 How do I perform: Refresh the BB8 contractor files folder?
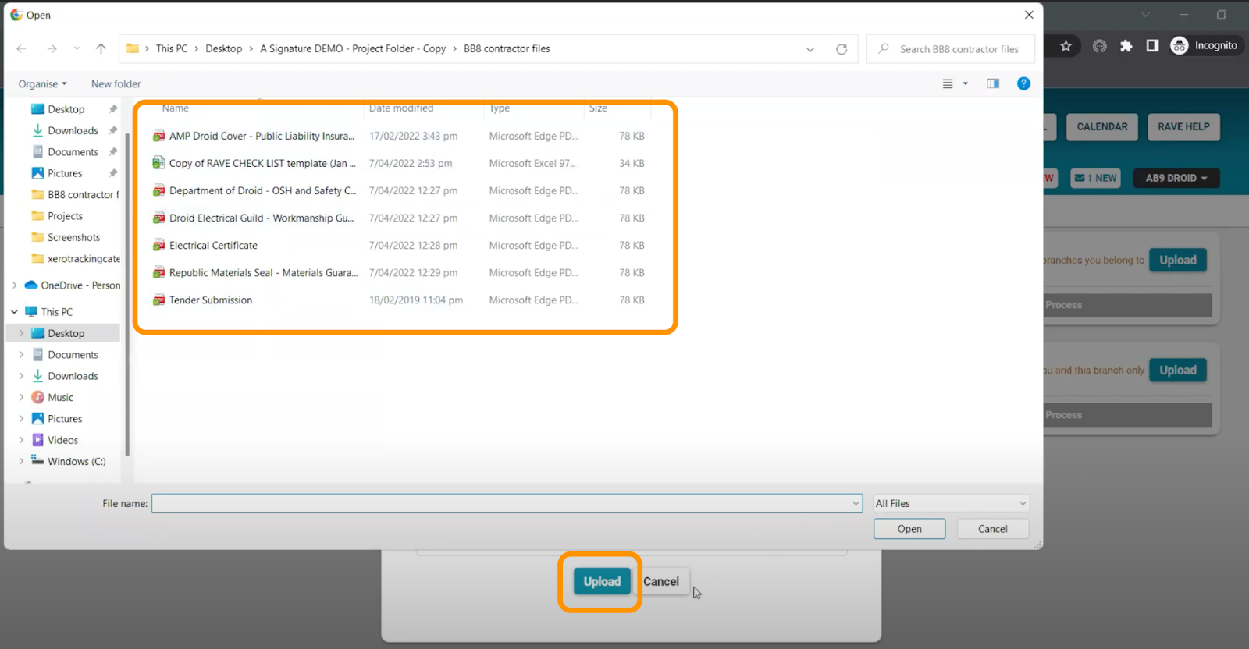pyautogui.click(x=842, y=49)
